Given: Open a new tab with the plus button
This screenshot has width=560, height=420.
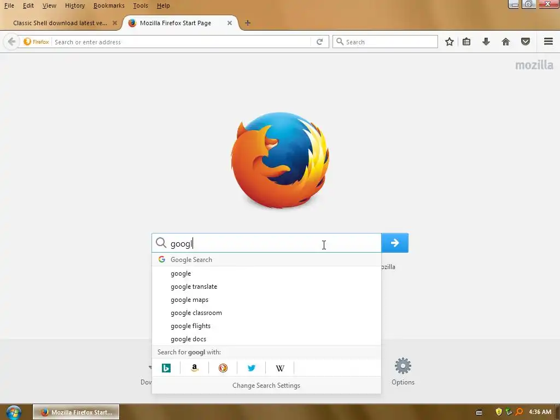Looking at the screenshot, I should tap(248, 23).
